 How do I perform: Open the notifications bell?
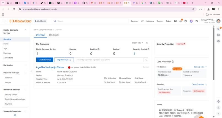[x=180, y=21]
